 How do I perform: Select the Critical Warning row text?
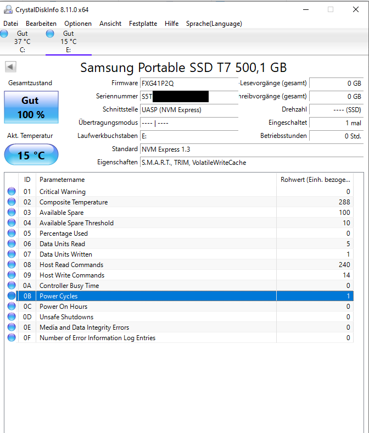pyautogui.click(x=63, y=192)
